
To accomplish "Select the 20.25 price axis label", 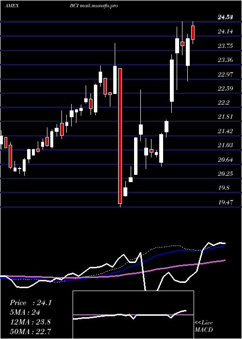I will pyautogui.click(x=225, y=174).
